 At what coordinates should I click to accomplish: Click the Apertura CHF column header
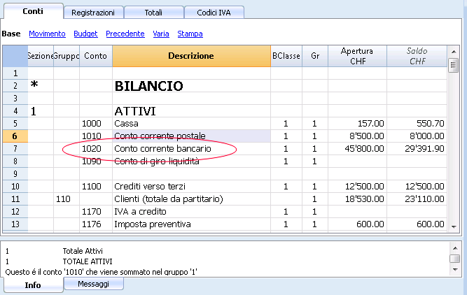[357, 56]
